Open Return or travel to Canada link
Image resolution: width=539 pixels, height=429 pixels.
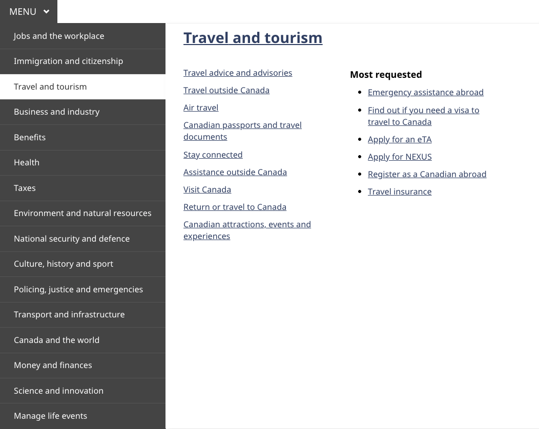235,207
